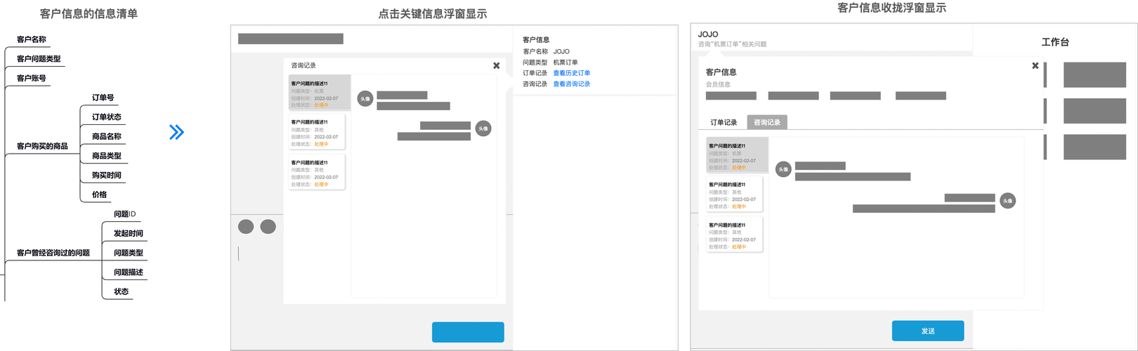
Task: Close the 咨询记录 floating window
Action: click(497, 65)
